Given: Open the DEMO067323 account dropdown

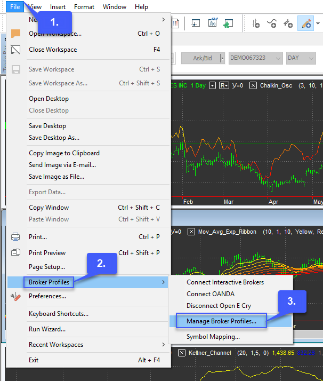Looking at the screenshot, I should (255, 58).
